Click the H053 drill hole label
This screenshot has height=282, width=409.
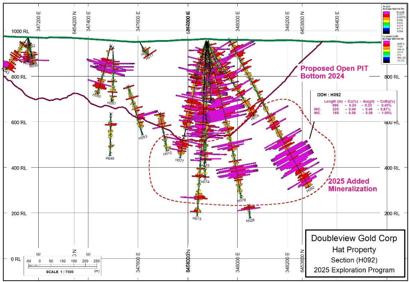(x=143, y=137)
